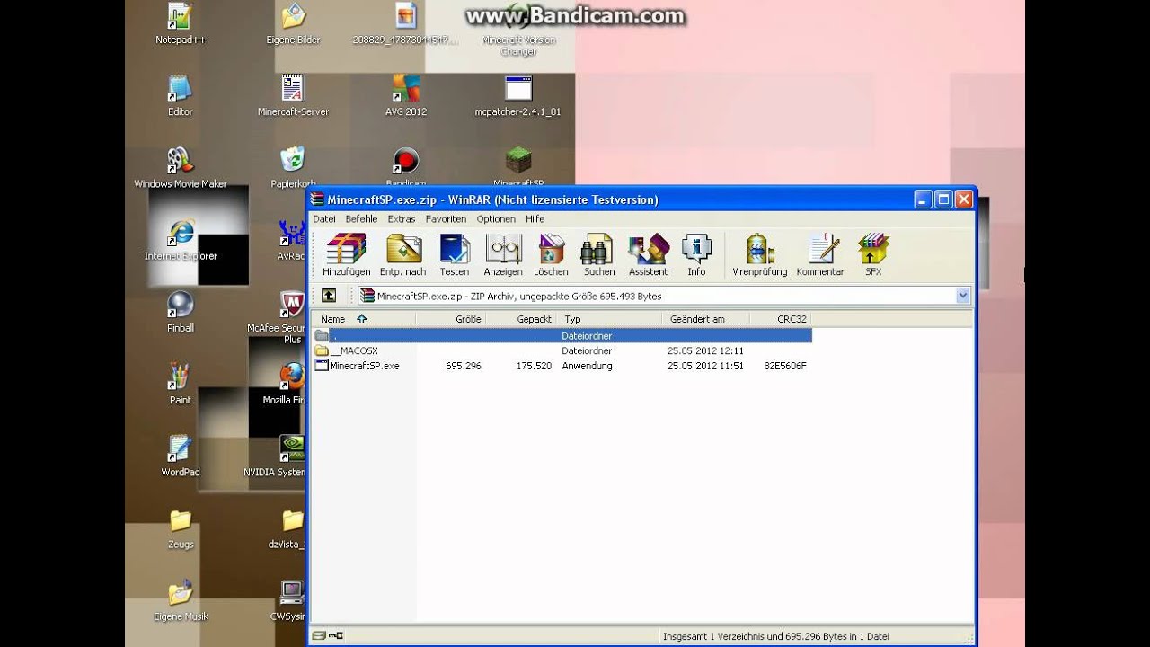1150x647 pixels.
Task: Select the CWSysinfo desktop icon
Action: coord(288,600)
